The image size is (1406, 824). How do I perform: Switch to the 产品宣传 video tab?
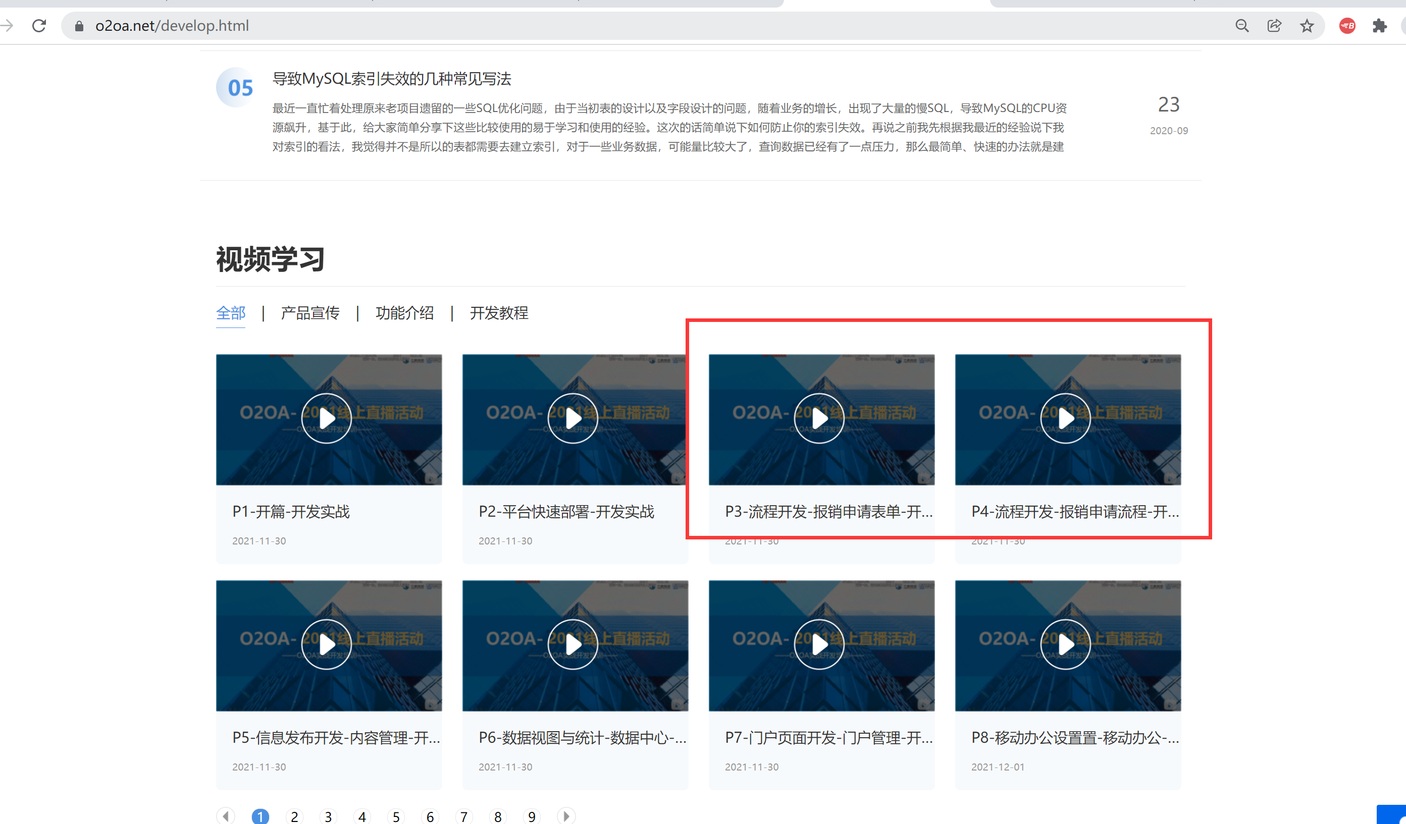tap(310, 313)
